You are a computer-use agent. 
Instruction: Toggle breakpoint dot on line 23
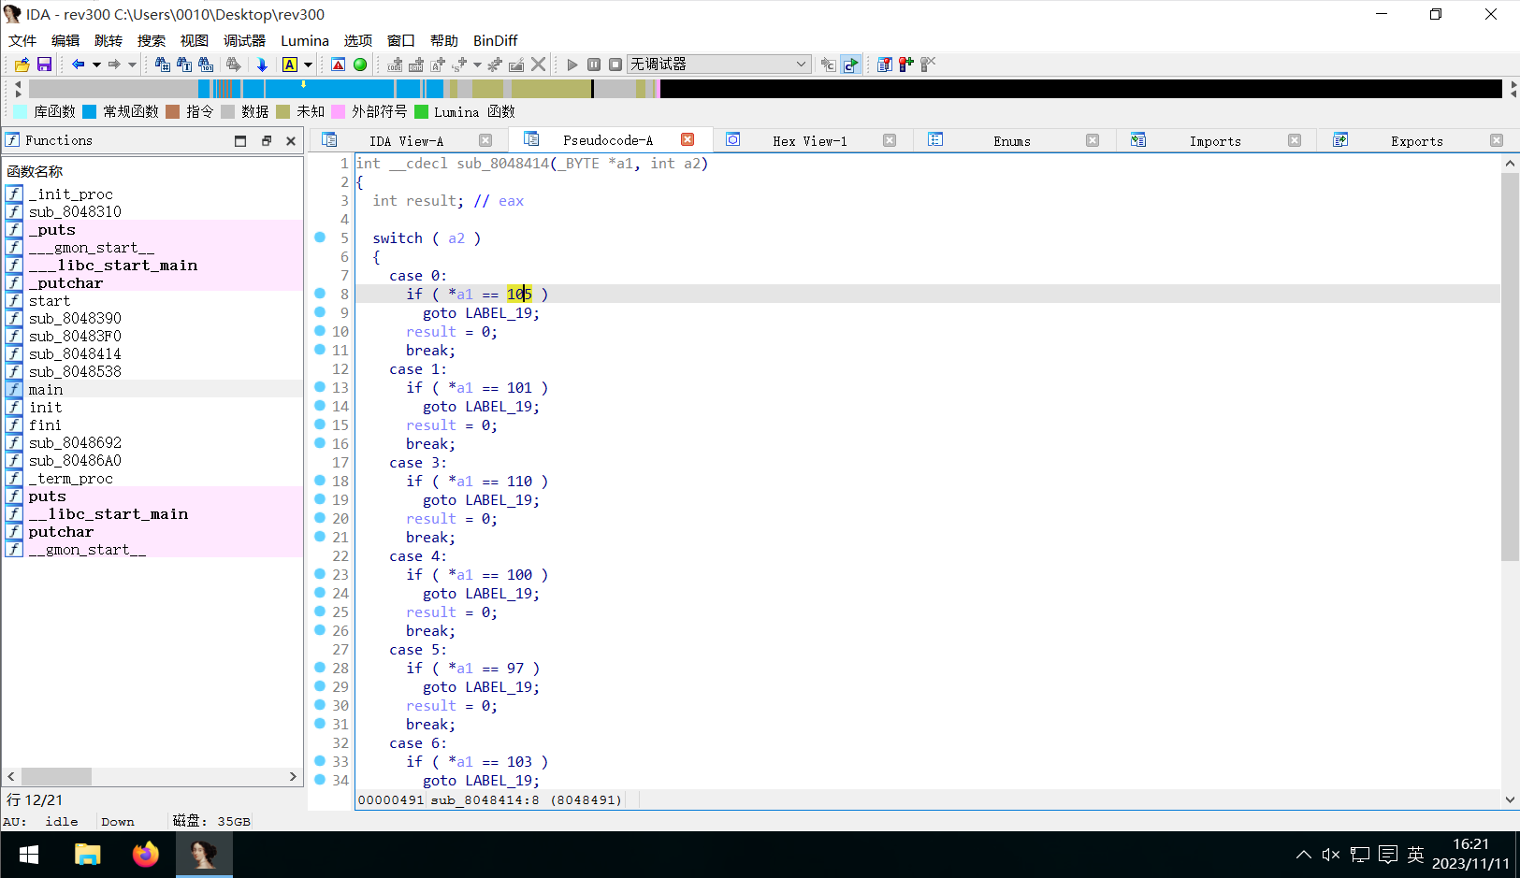point(320,574)
